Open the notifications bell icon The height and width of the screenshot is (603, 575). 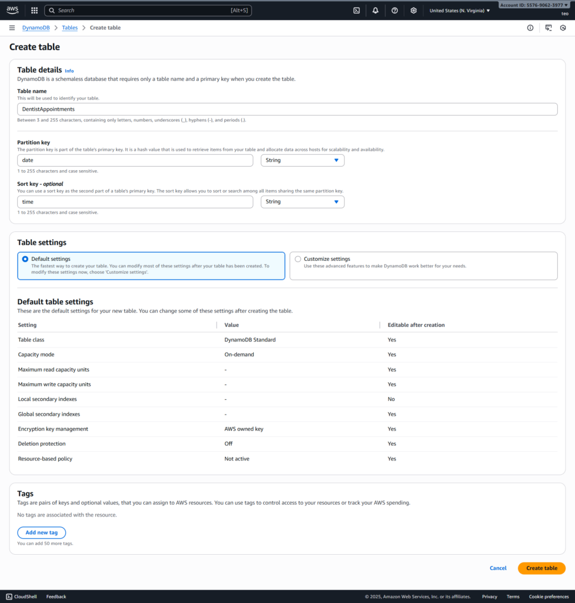click(x=375, y=10)
